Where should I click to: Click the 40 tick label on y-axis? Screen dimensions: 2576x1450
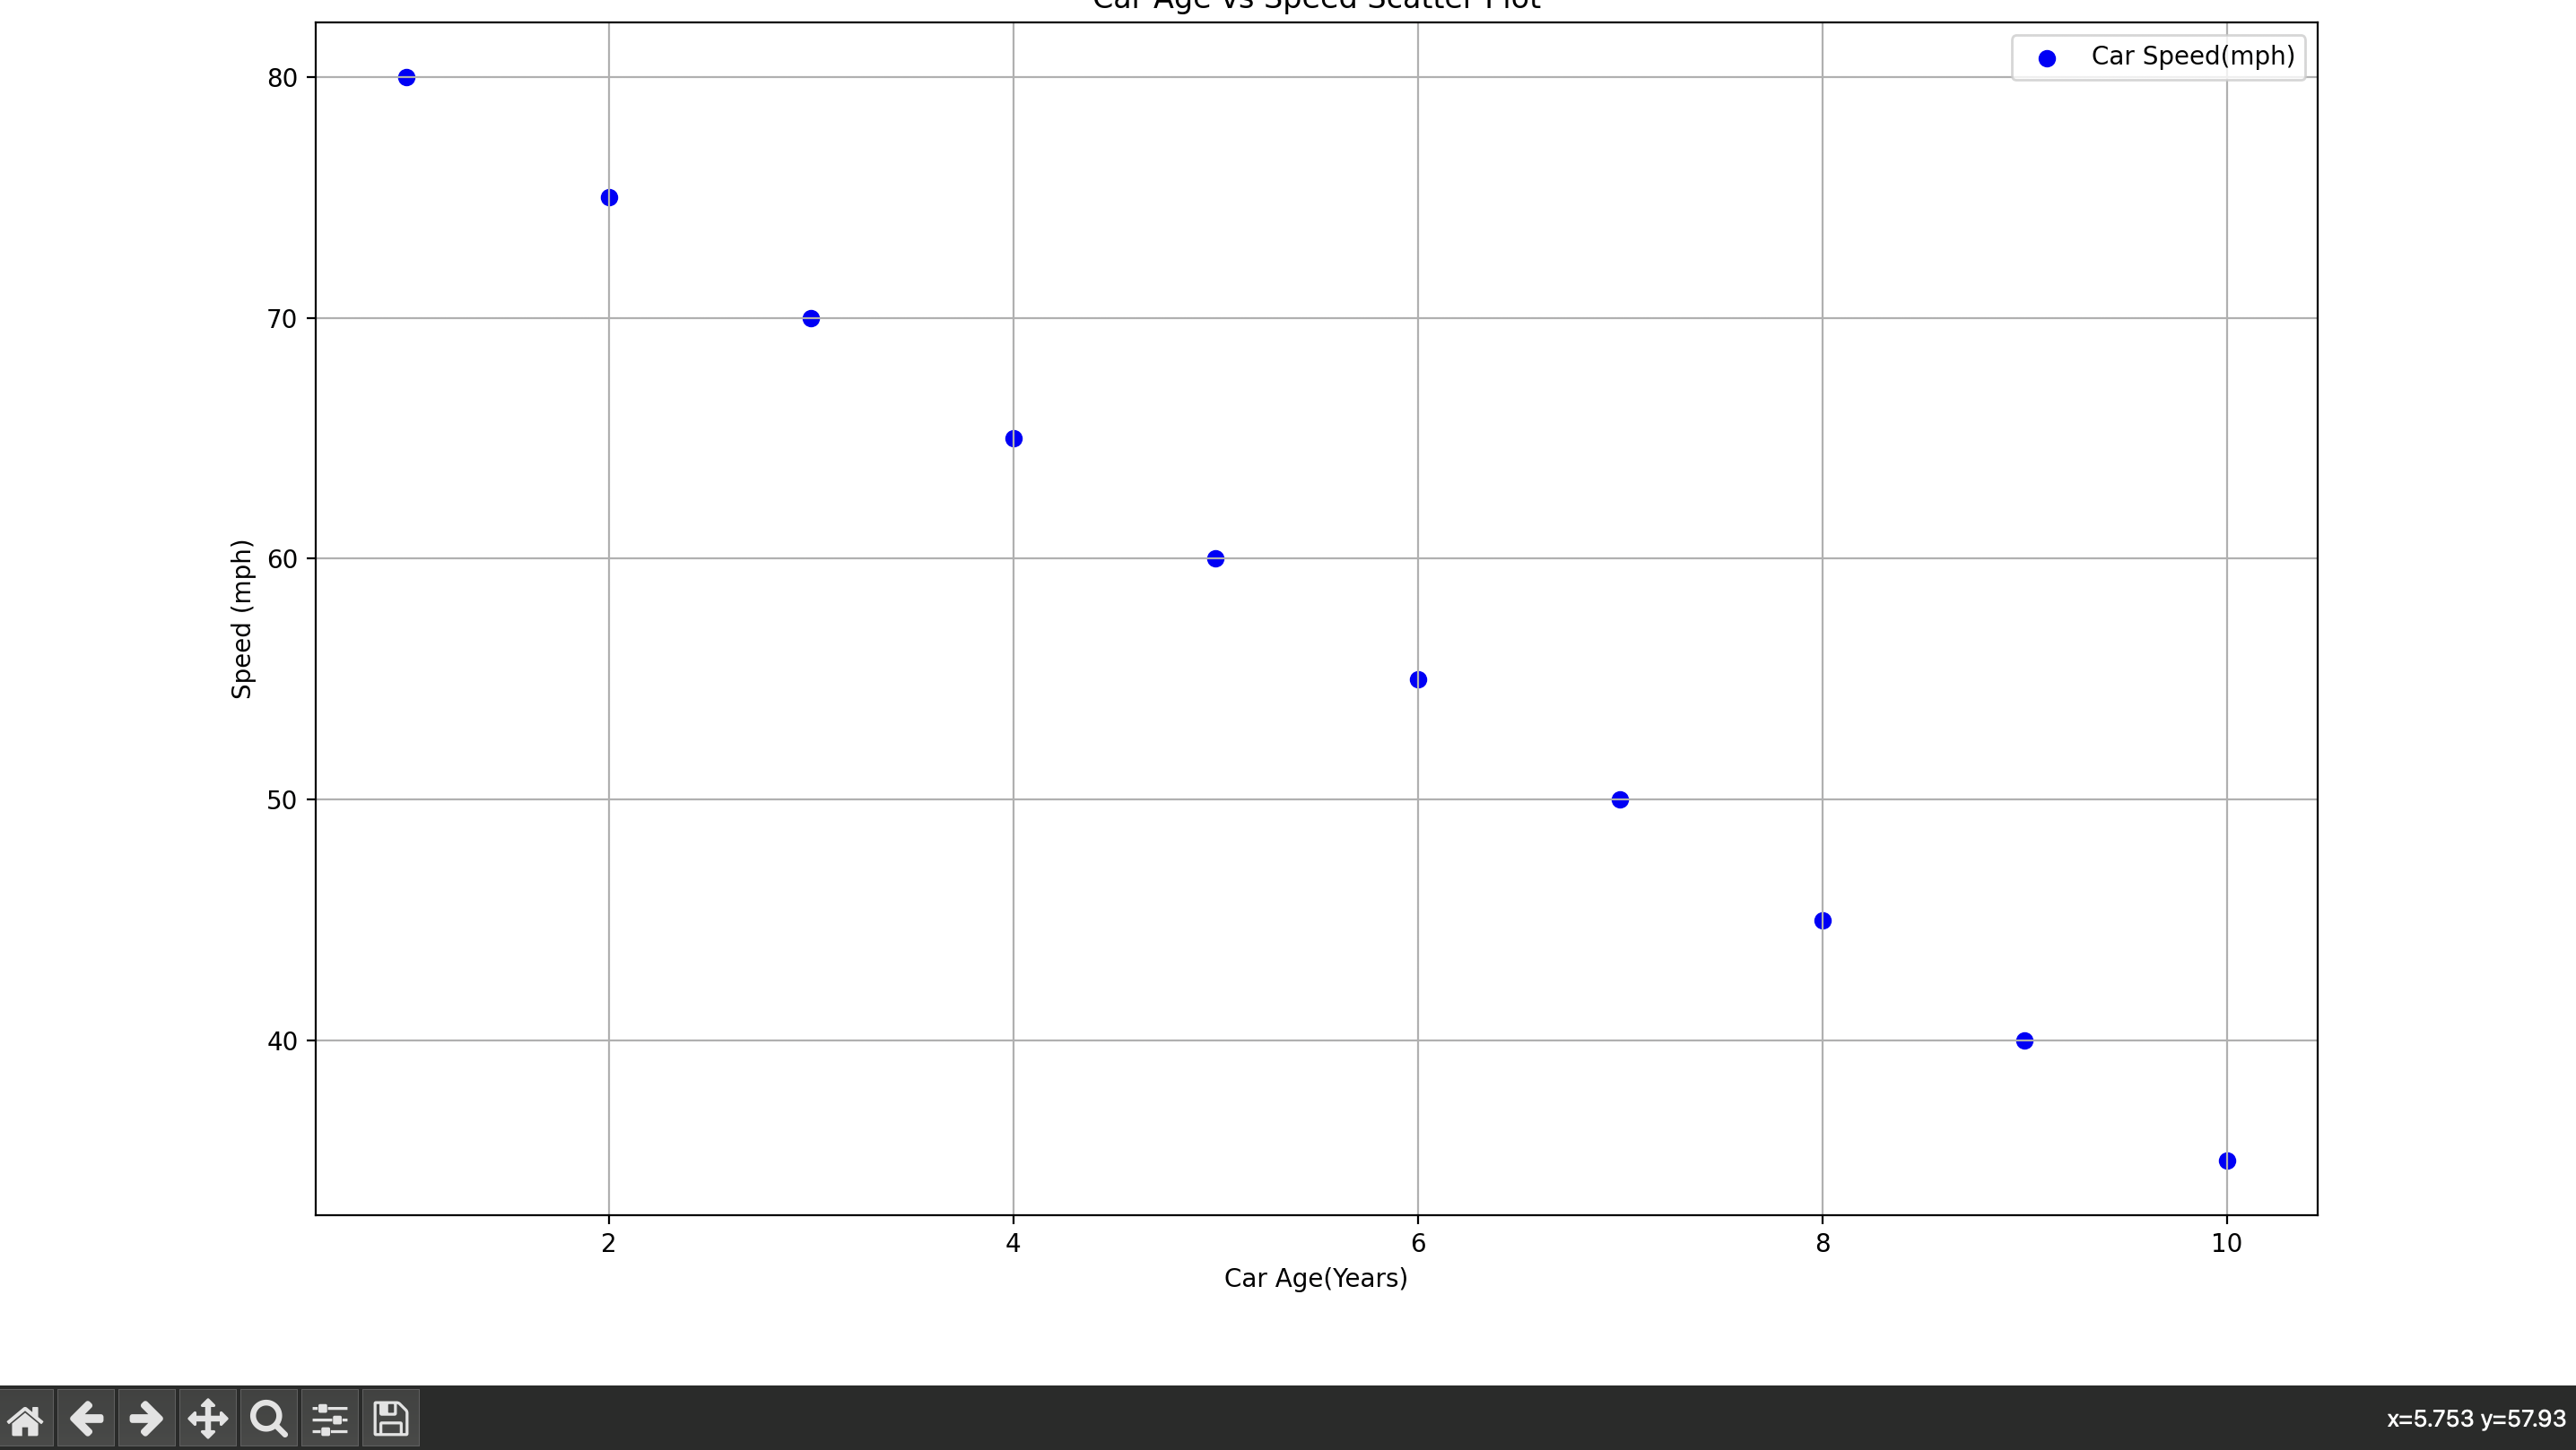(x=285, y=1040)
